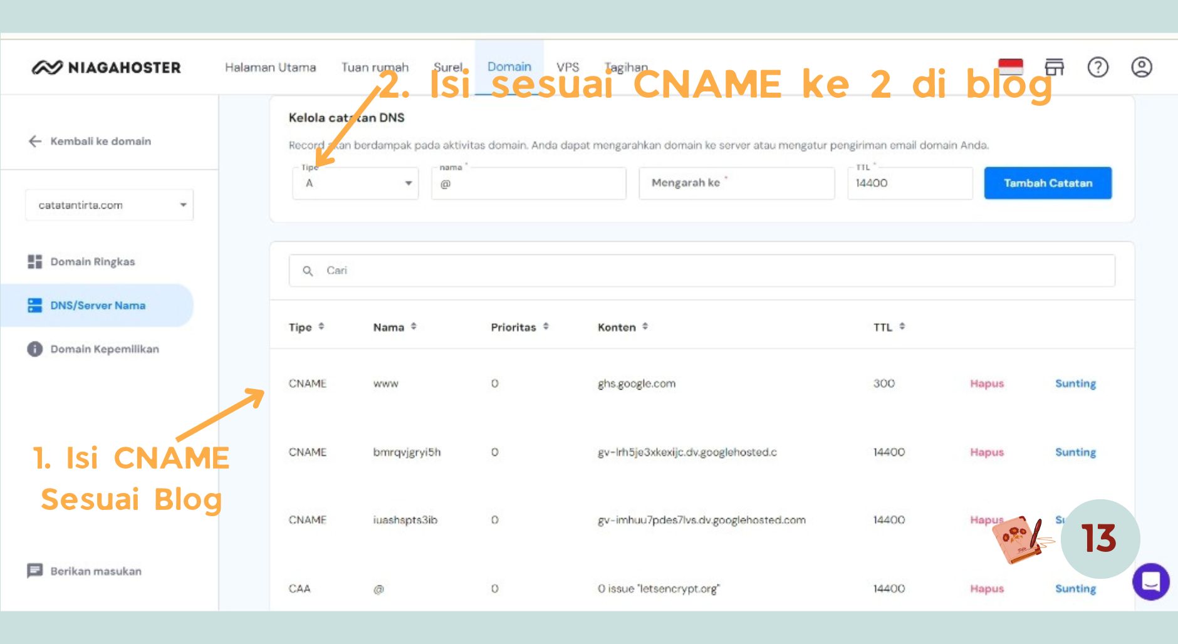Select the www name cell
Viewport: 1178px width, 644px height.
point(386,383)
